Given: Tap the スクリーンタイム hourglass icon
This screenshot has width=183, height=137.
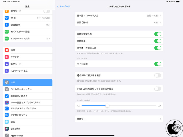Looking at the screenshot, I should 7,71.
